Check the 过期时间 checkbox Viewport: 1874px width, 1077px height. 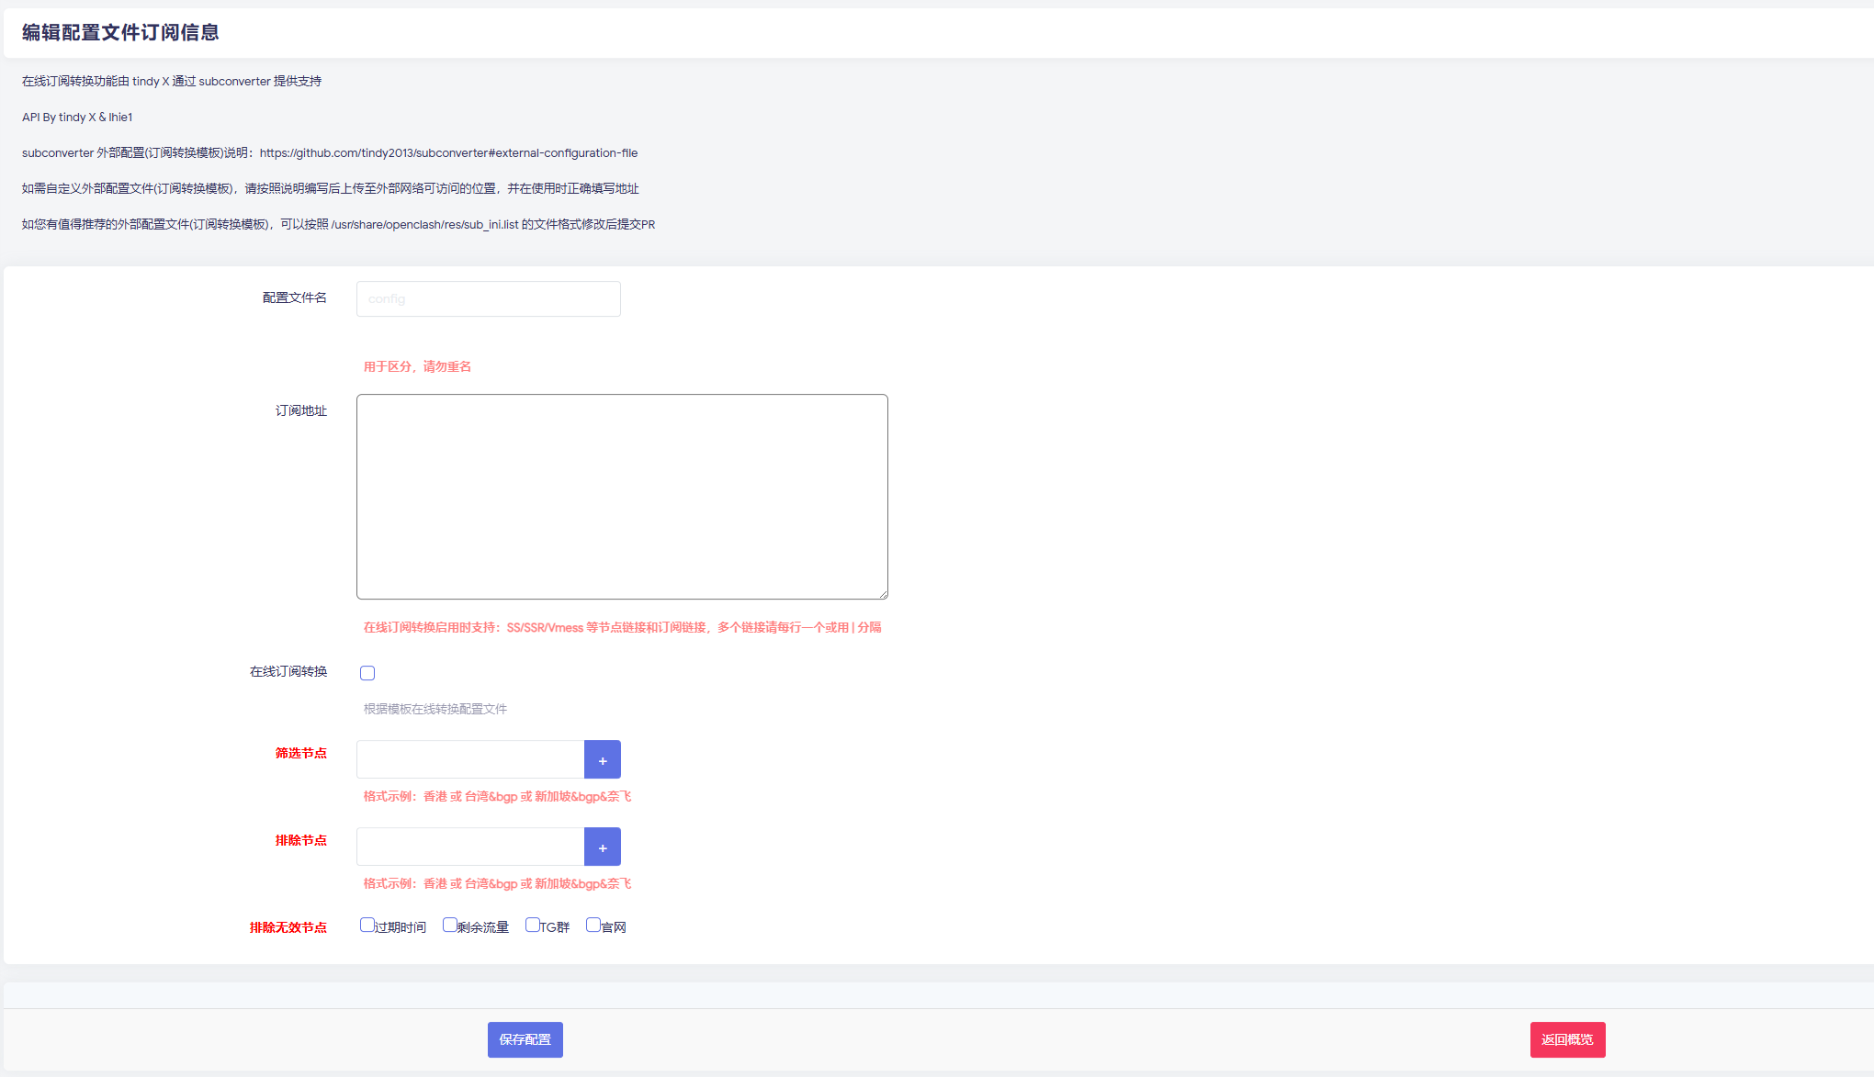pyautogui.click(x=367, y=925)
